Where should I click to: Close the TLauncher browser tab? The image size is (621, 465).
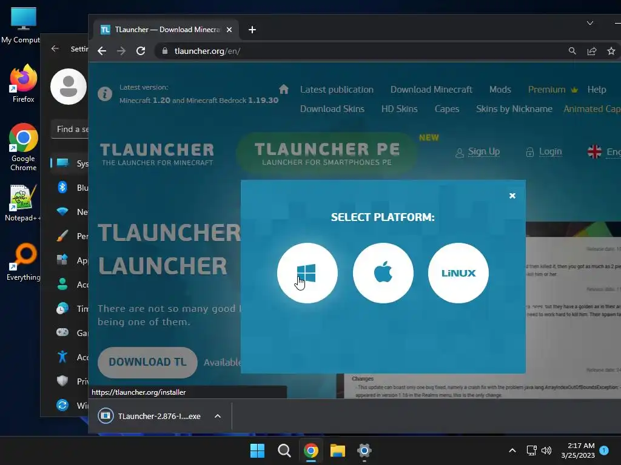(x=229, y=30)
